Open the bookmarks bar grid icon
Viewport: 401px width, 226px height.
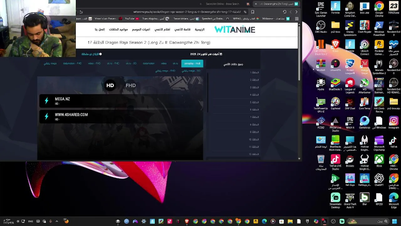point(297,19)
